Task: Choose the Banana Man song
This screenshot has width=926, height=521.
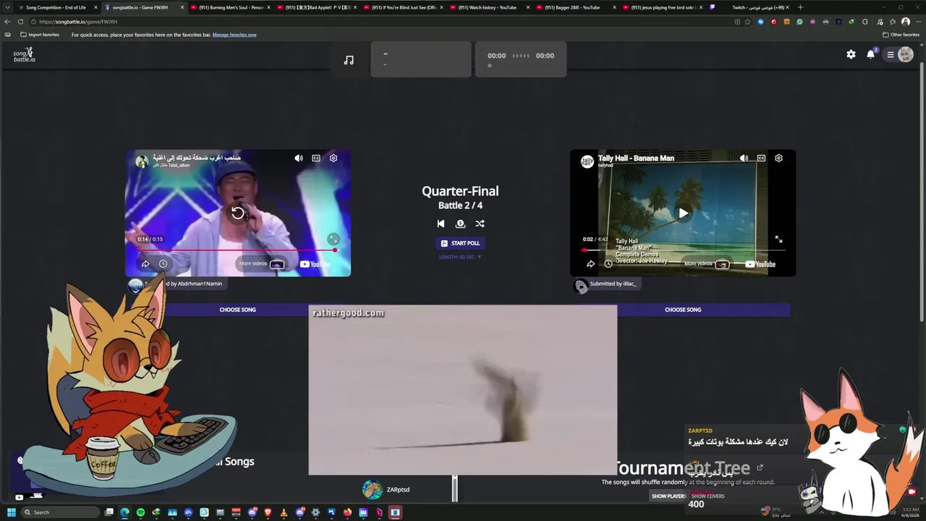Action: pos(683,310)
